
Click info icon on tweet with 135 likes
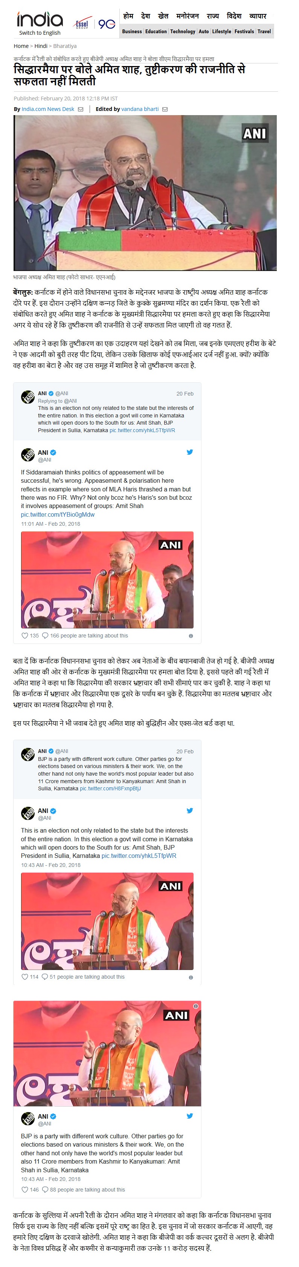click(191, 636)
